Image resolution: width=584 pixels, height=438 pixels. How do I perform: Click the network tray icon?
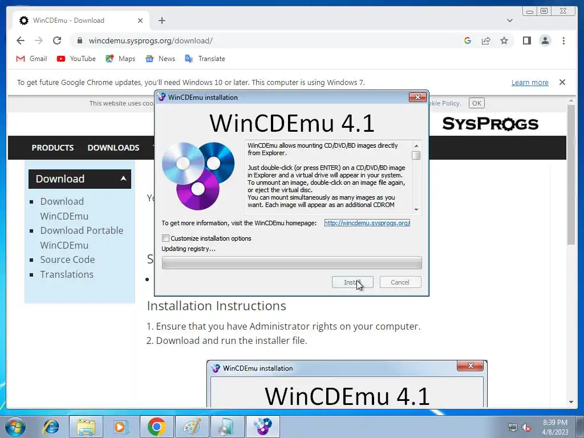coord(513,428)
